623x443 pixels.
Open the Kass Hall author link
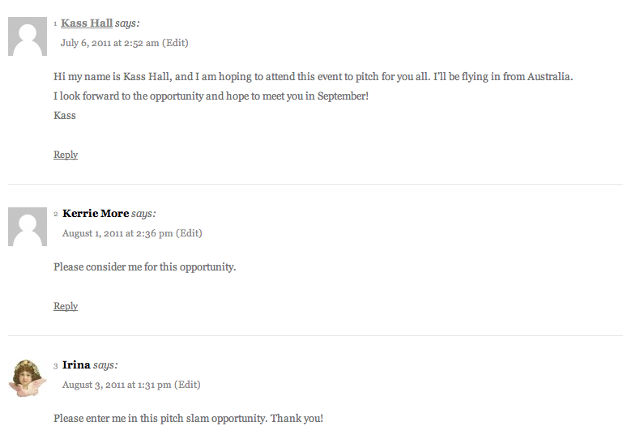point(87,23)
